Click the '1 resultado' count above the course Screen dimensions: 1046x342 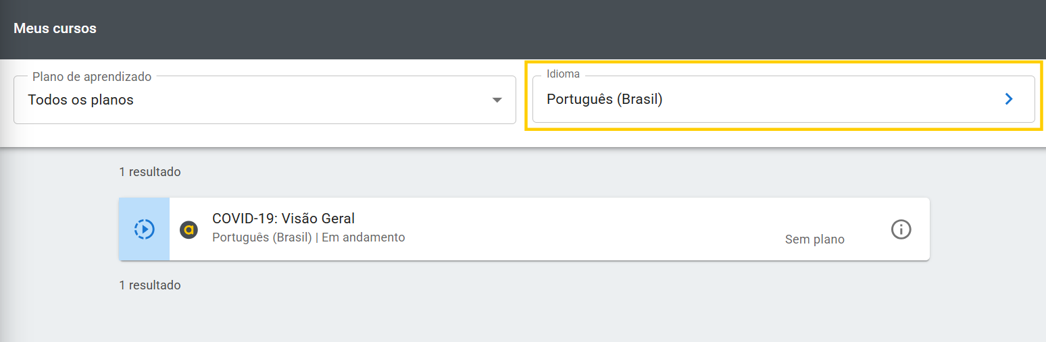[149, 172]
